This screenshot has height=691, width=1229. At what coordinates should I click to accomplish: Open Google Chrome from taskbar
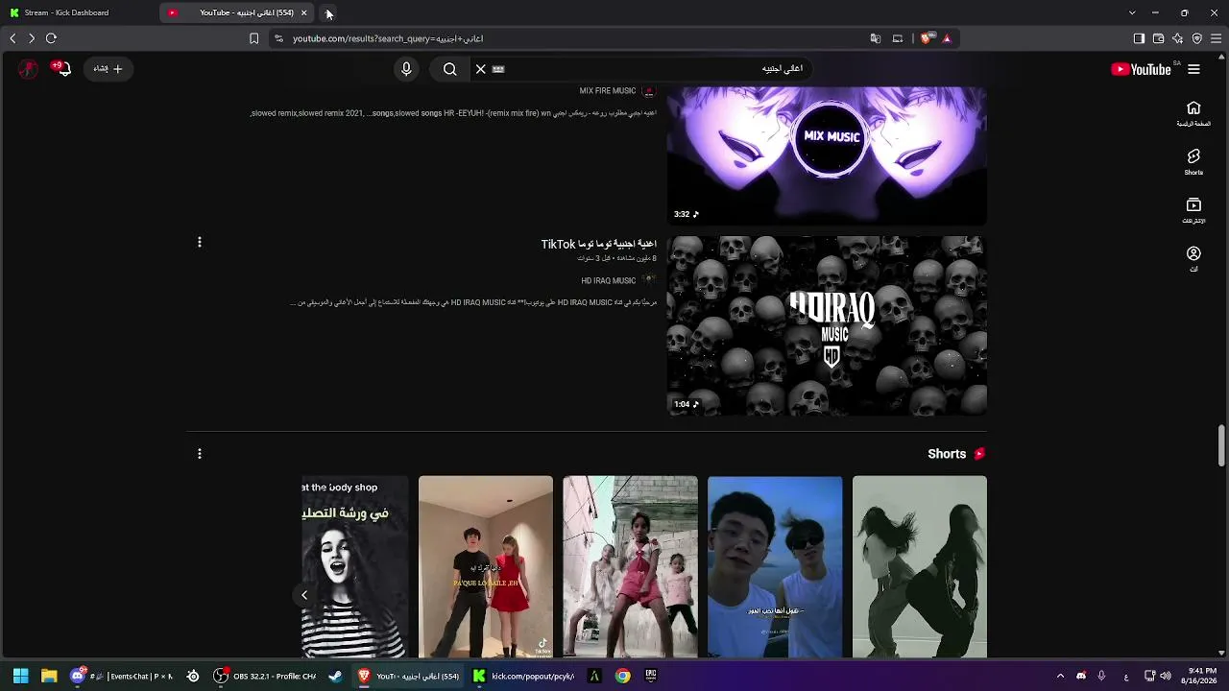click(623, 676)
